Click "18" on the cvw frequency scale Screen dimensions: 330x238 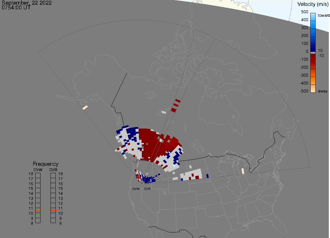(31, 174)
